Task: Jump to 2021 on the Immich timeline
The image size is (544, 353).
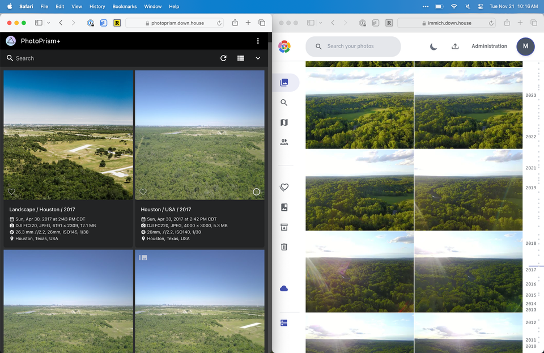Action: click(530, 168)
